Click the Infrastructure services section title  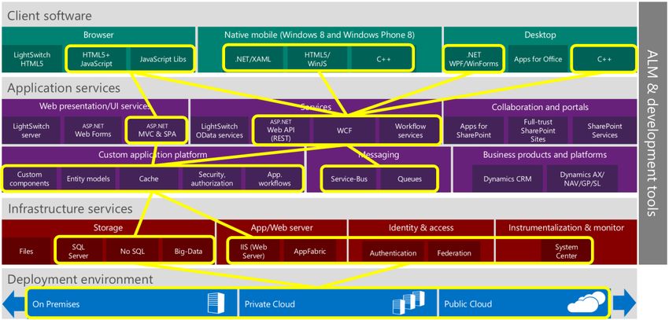[70, 209]
